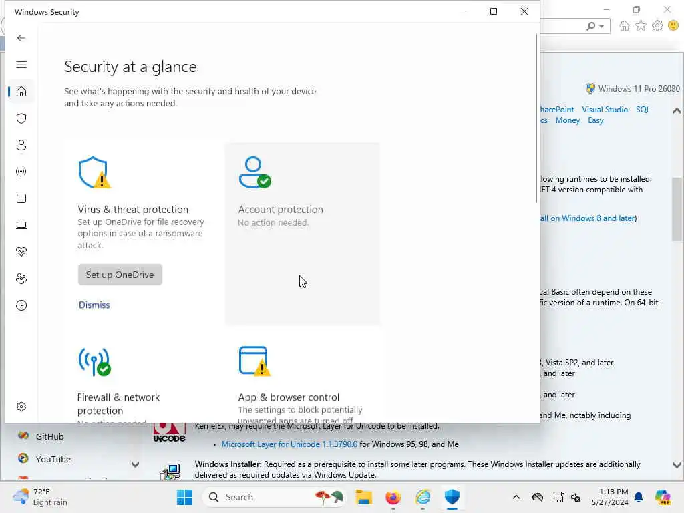Switch to Internet Explorer on the taskbar
This screenshot has height=513, width=684.
click(x=423, y=497)
